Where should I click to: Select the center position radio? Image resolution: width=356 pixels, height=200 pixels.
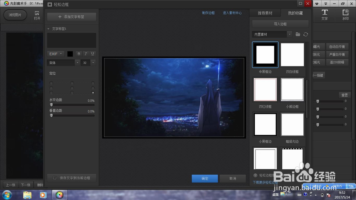[x=72, y=88]
